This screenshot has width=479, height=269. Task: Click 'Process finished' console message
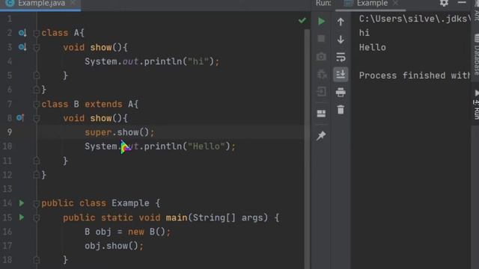[414, 75]
